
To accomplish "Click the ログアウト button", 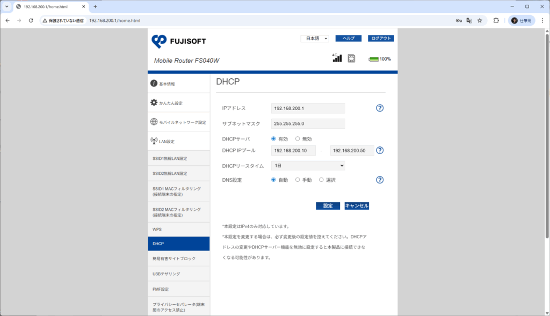I will point(381,39).
